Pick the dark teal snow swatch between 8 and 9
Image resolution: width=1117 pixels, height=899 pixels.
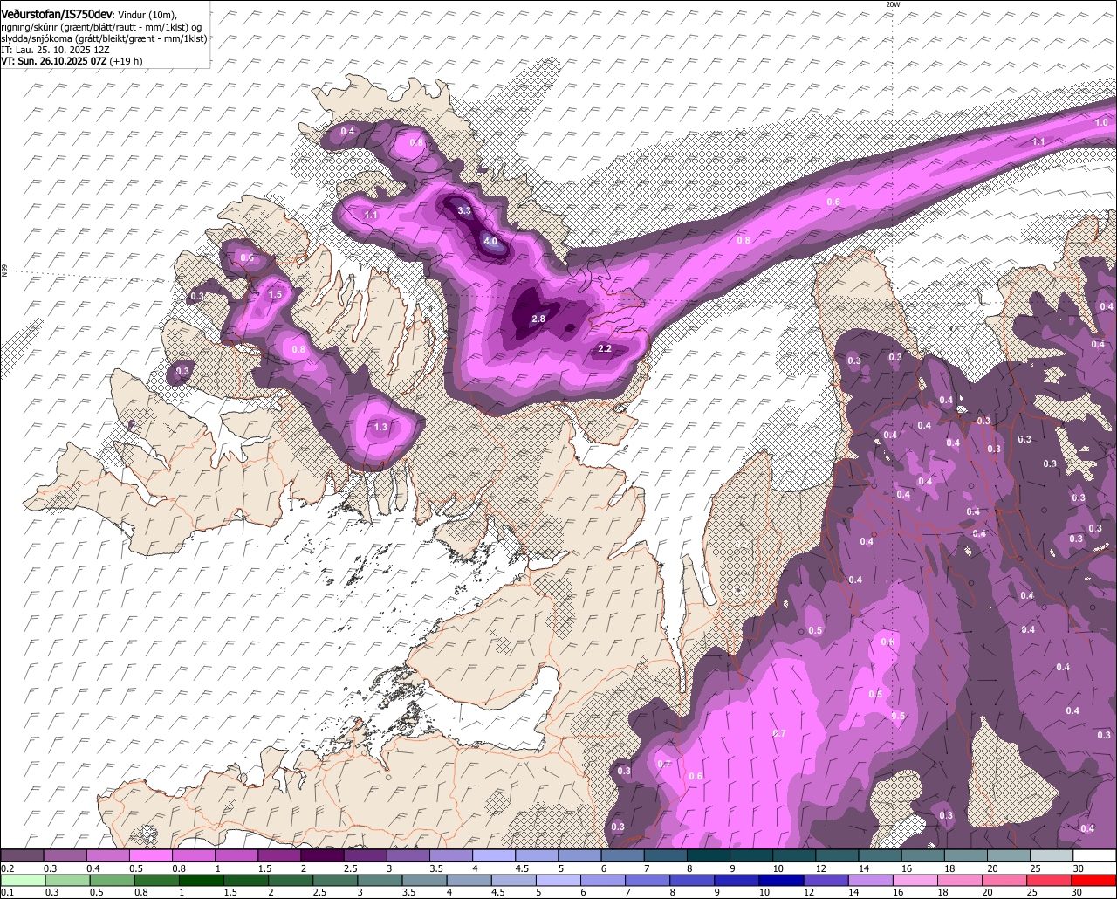coord(709,856)
